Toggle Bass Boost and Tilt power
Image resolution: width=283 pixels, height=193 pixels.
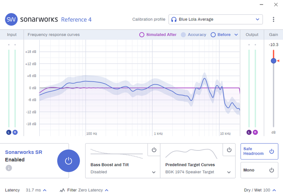coord(154,150)
